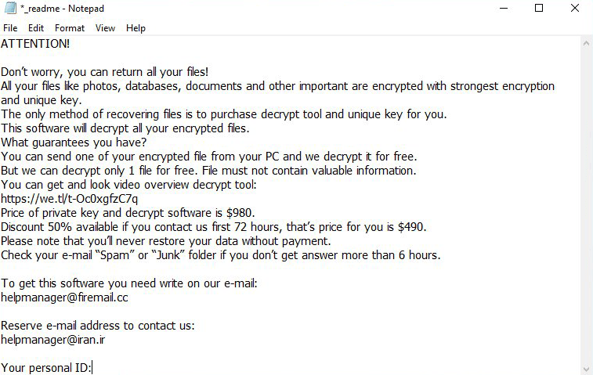Open the View menu

coord(105,28)
